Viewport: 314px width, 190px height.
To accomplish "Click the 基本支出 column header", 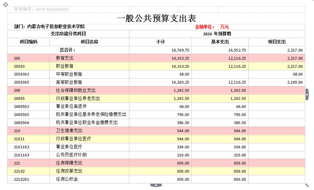I will point(220,42).
